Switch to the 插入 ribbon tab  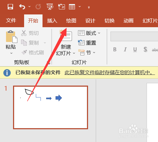pos(52,21)
